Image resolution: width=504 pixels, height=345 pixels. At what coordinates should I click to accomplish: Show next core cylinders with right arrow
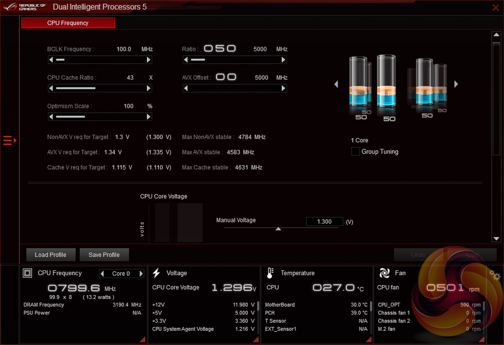click(456, 84)
